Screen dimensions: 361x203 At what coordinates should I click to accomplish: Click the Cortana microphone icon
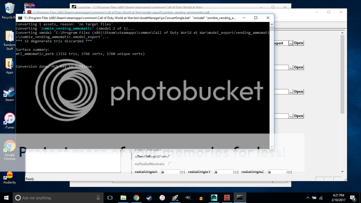pos(98,198)
